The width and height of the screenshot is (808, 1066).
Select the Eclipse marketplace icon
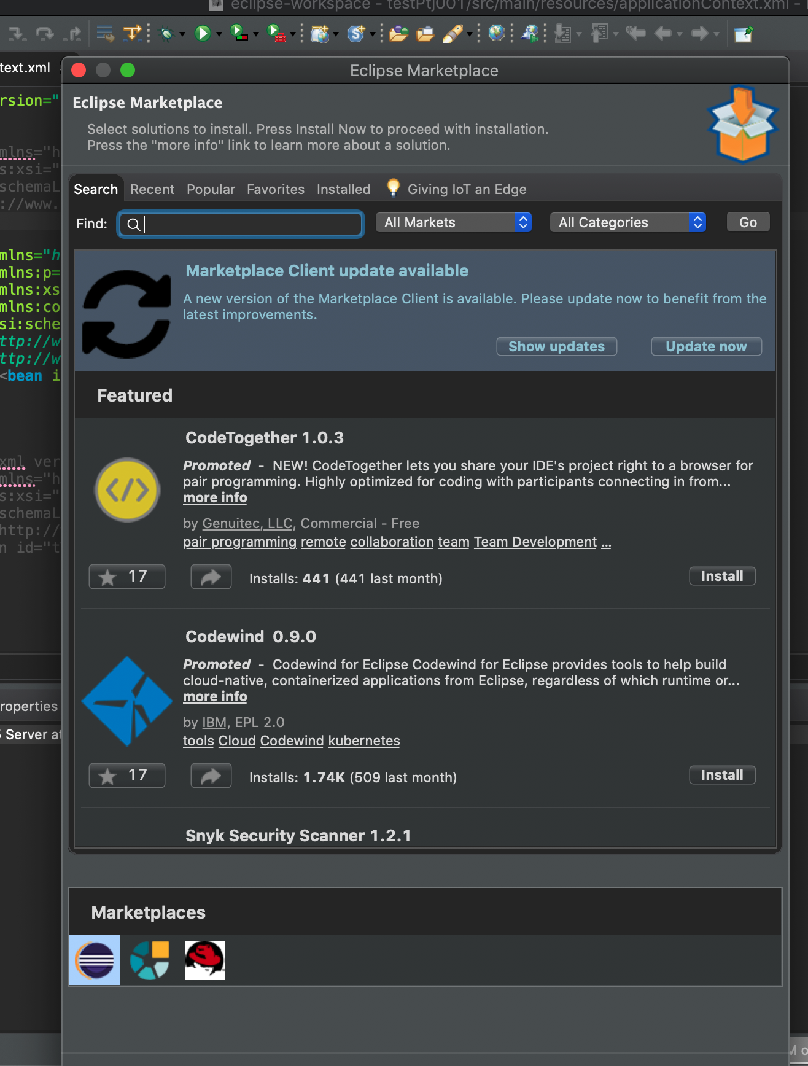click(95, 960)
